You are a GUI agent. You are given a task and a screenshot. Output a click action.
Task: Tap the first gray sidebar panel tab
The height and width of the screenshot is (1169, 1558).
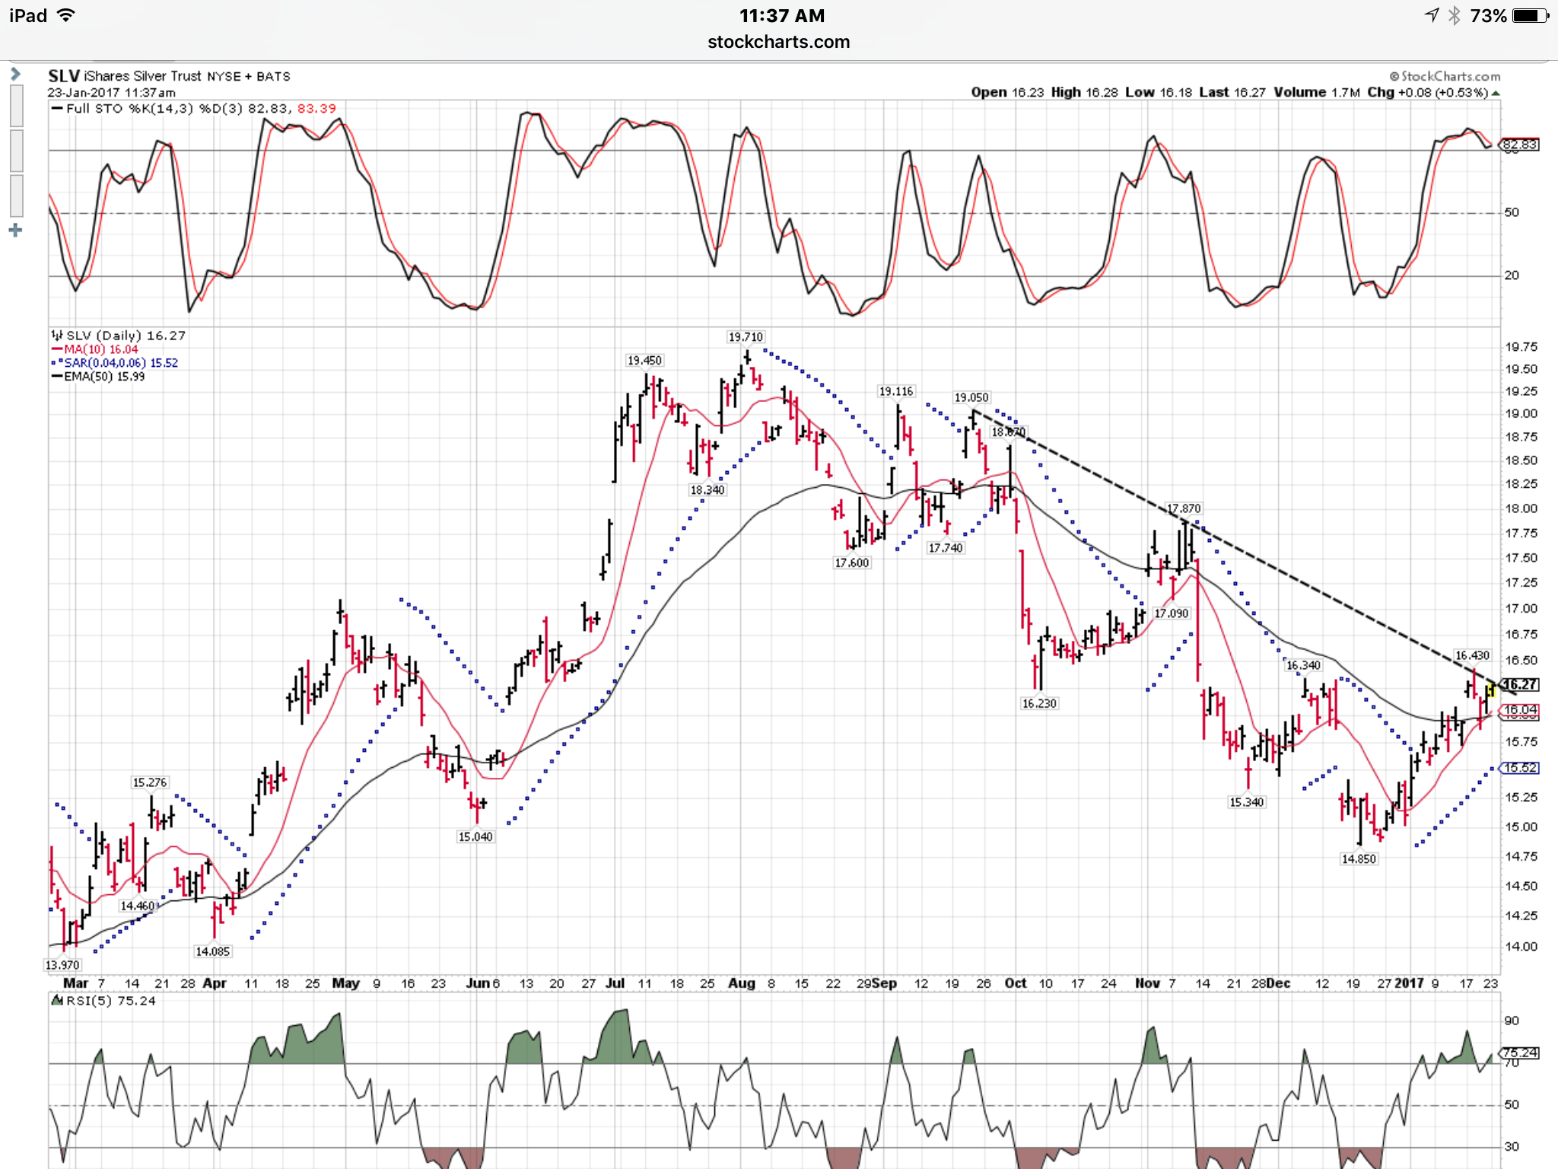coord(16,106)
